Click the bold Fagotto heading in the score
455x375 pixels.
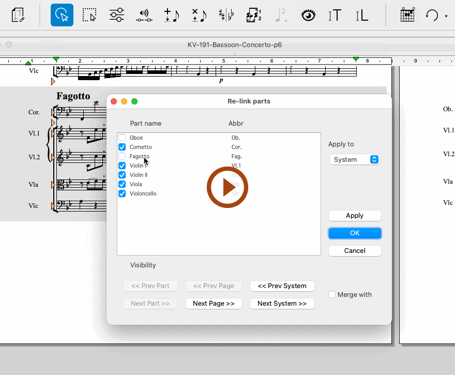pyautogui.click(x=73, y=96)
